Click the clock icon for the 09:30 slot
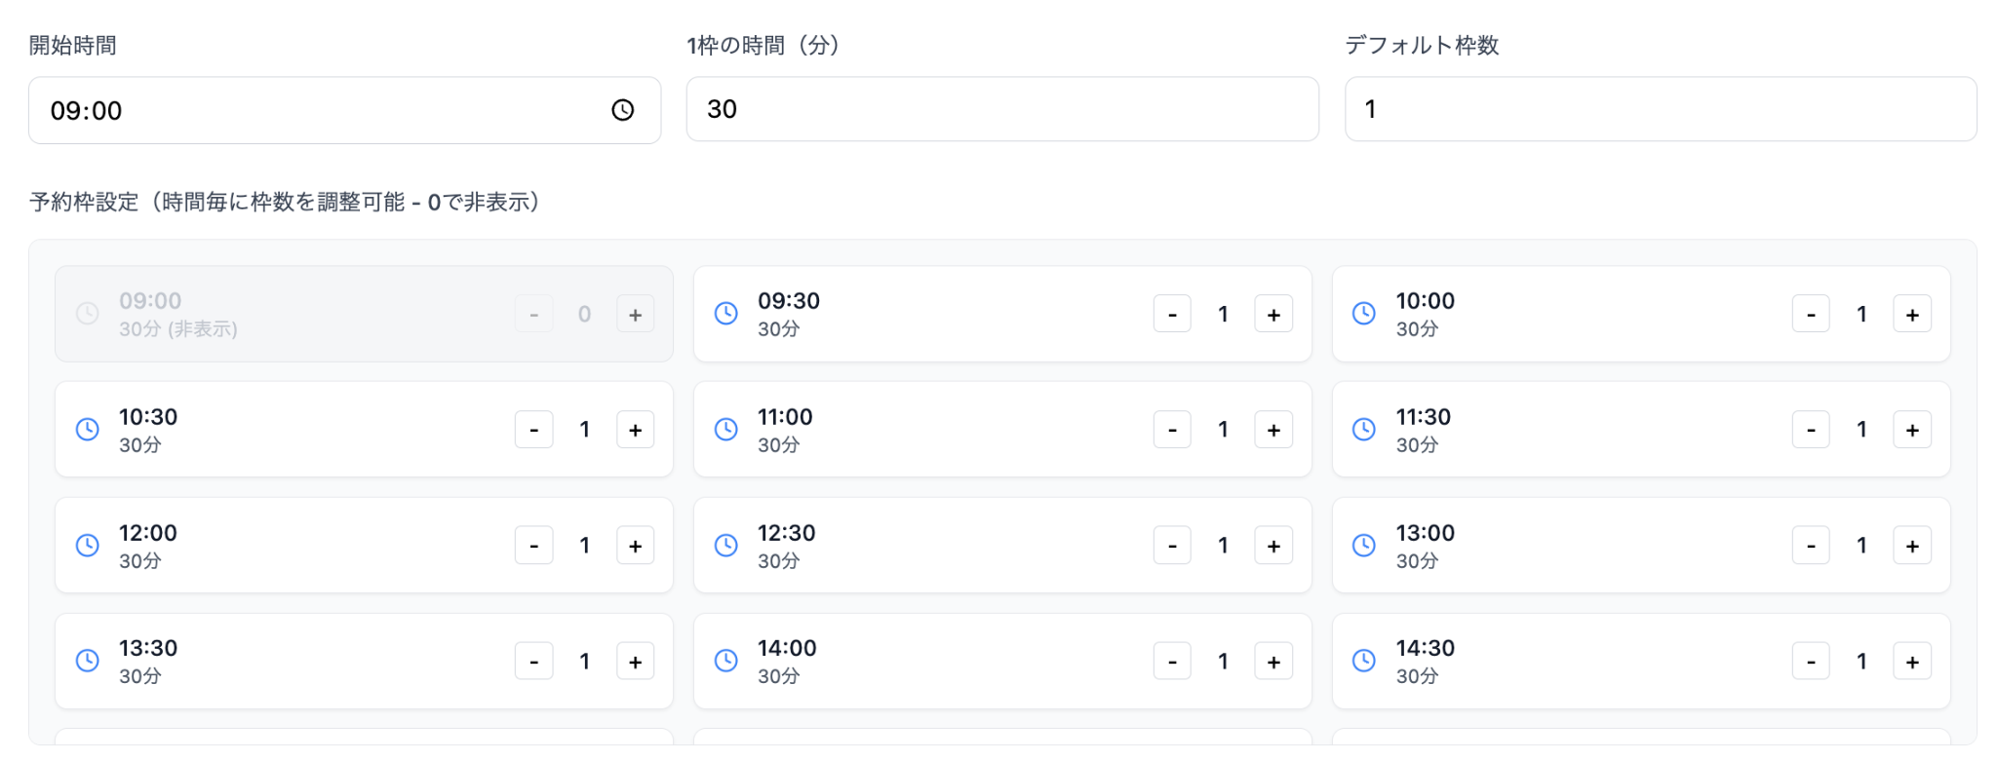1997x761 pixels. (x=726, y=314)
